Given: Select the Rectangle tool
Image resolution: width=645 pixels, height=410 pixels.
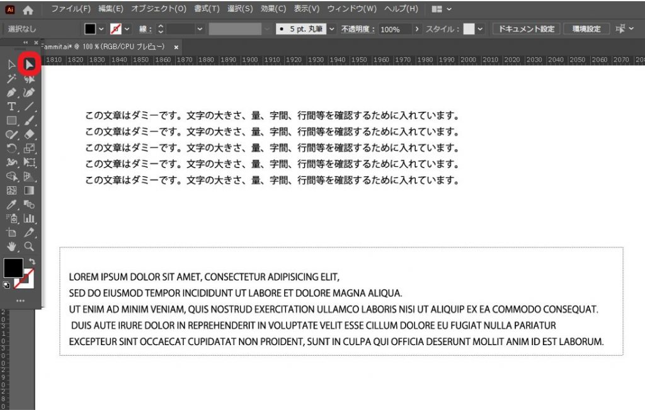Looking at the screenshot, I should pyautogui.click(x=11, y=120).
